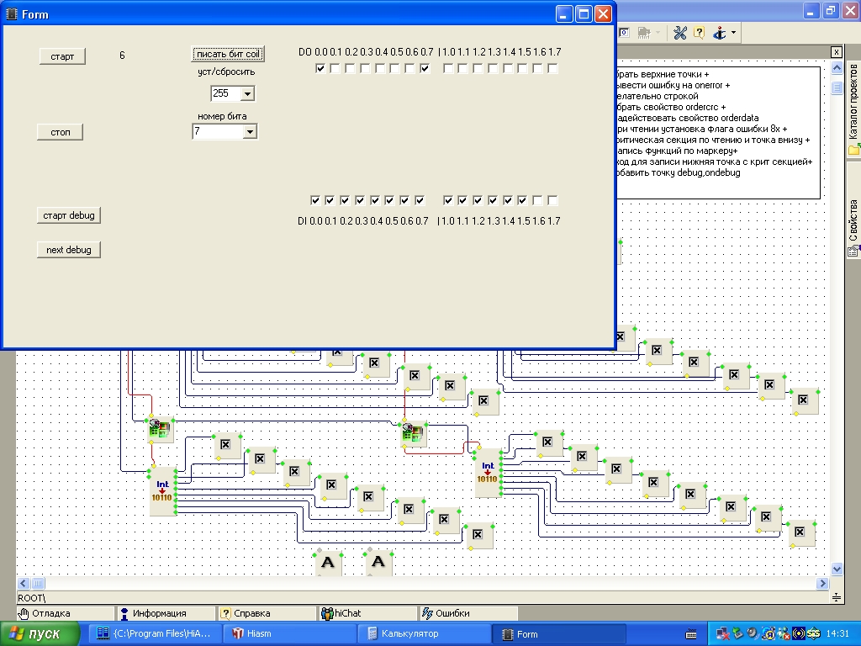Open the arrow beside the info icon
Viewport: 861px width, 646px height.
pyautogui.click(x=733, y=34)
